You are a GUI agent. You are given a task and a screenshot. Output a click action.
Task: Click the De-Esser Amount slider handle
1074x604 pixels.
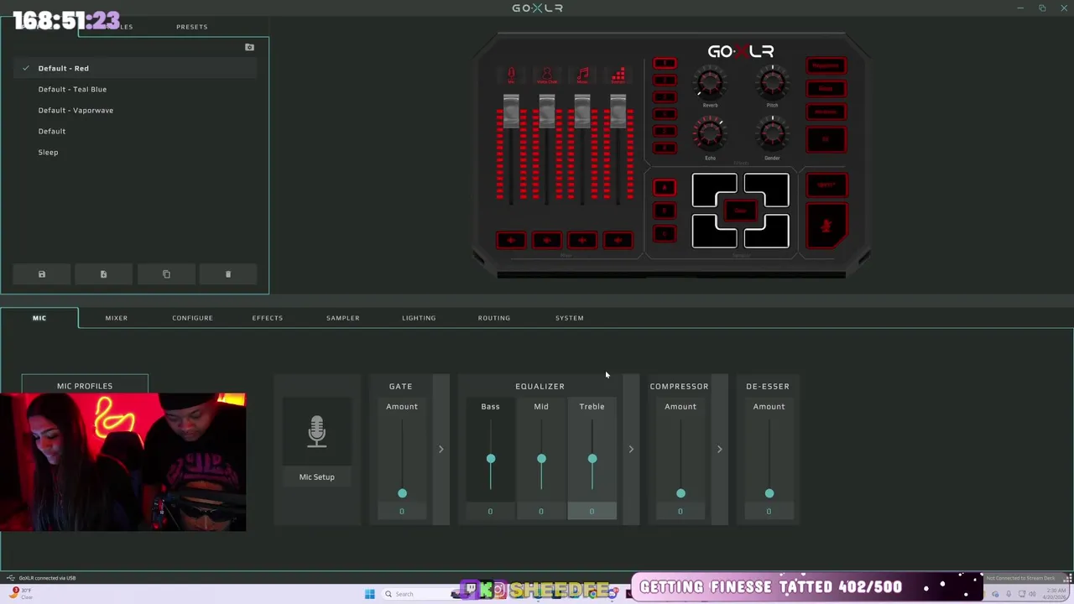(769, 493)
